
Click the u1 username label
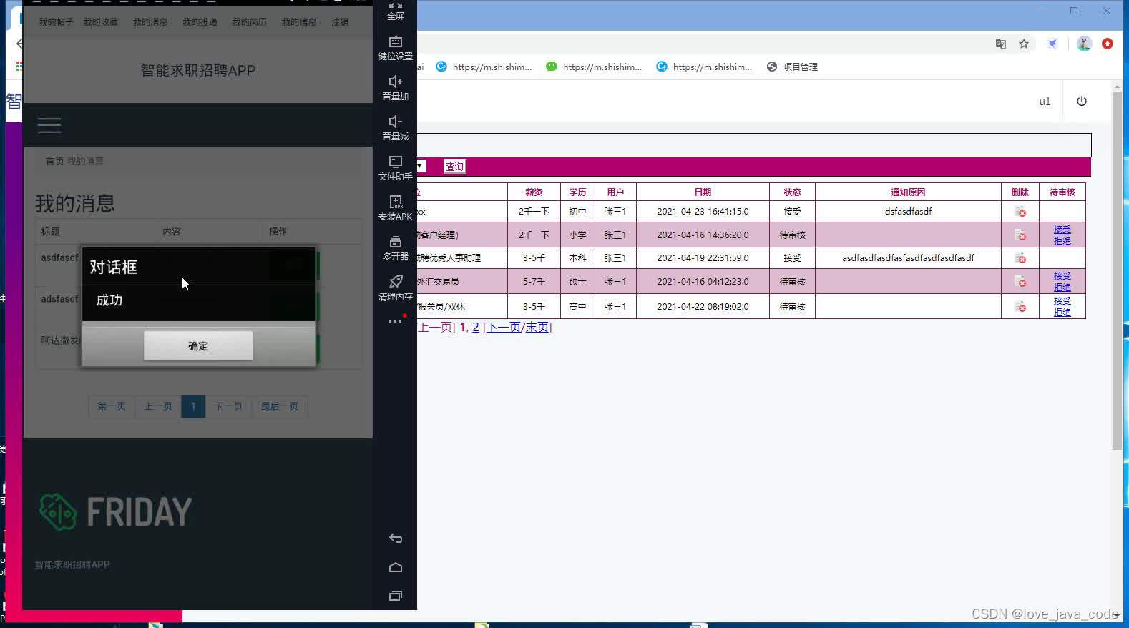click(1045, 102)
